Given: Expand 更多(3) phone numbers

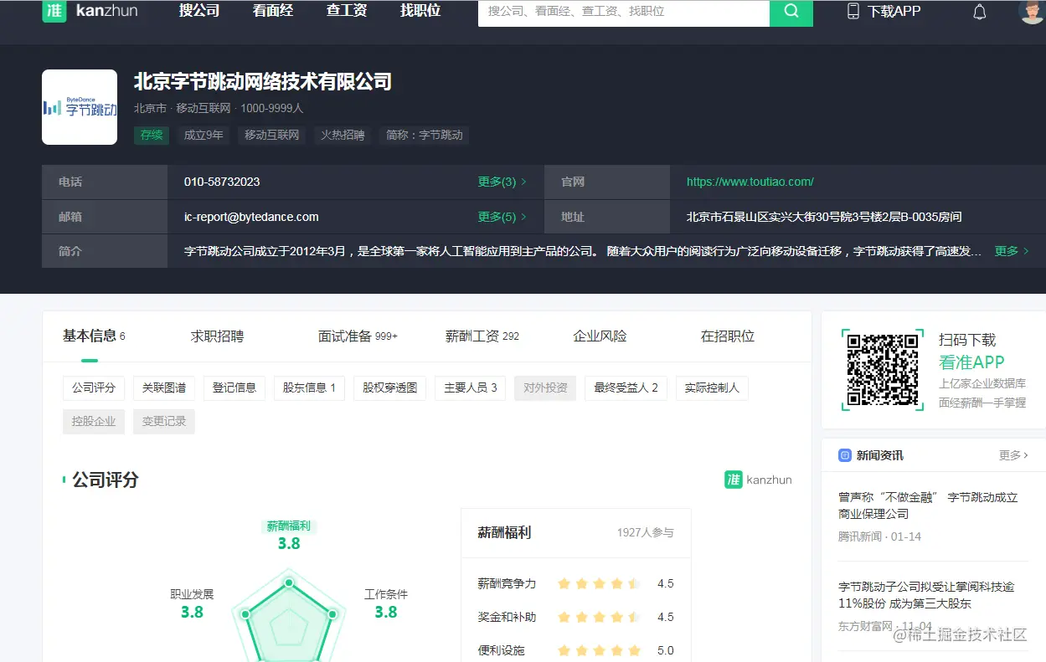Looking at the screenshot, I should tap(502, 182).
